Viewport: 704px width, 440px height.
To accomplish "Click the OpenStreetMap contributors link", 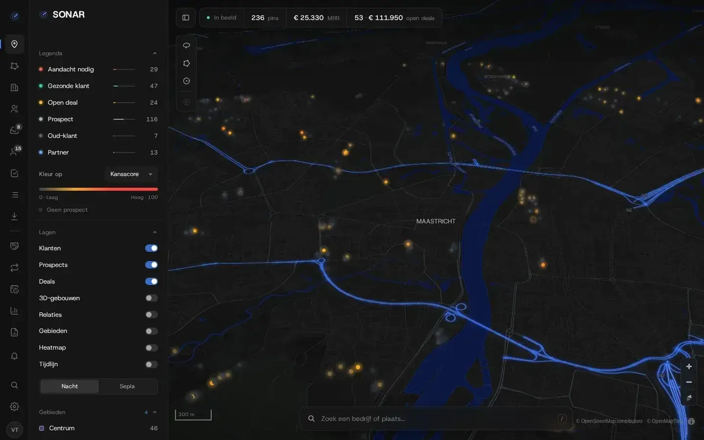I will 609,421.
